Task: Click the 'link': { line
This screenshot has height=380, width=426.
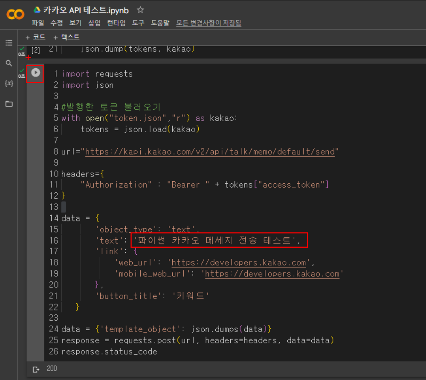Action: click(116, 252)
